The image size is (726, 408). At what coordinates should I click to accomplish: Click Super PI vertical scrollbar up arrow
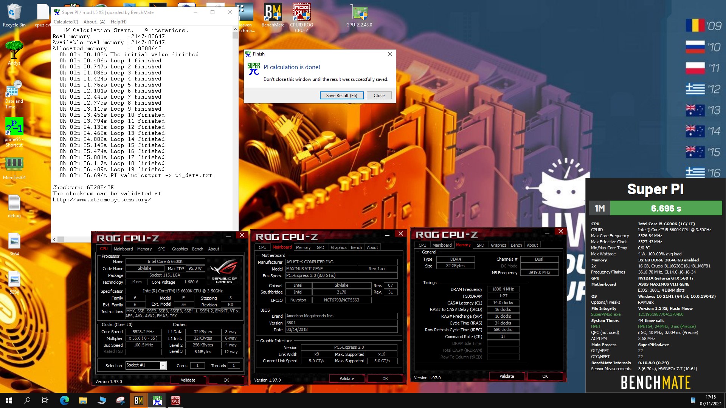point(235,29)
